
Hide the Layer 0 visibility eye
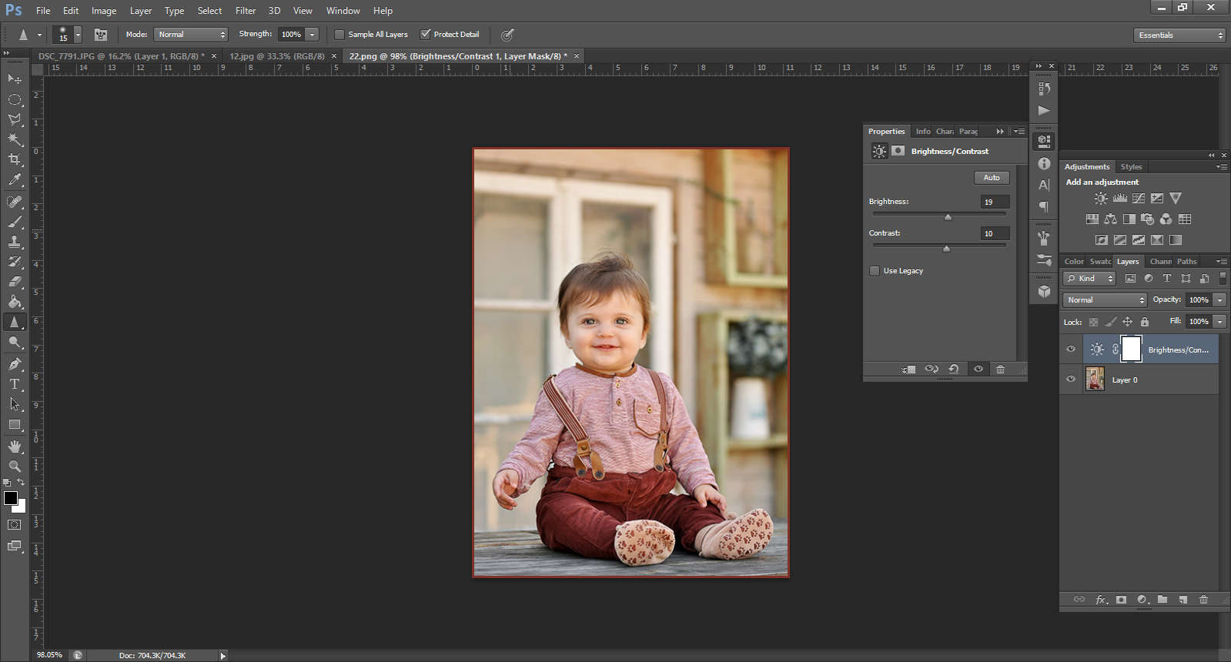point(1070,379)
